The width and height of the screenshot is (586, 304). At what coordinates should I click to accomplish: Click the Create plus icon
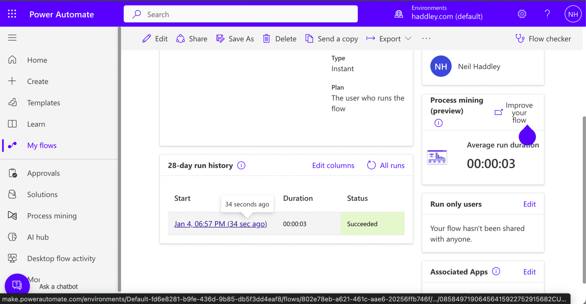tap(12, 81)
